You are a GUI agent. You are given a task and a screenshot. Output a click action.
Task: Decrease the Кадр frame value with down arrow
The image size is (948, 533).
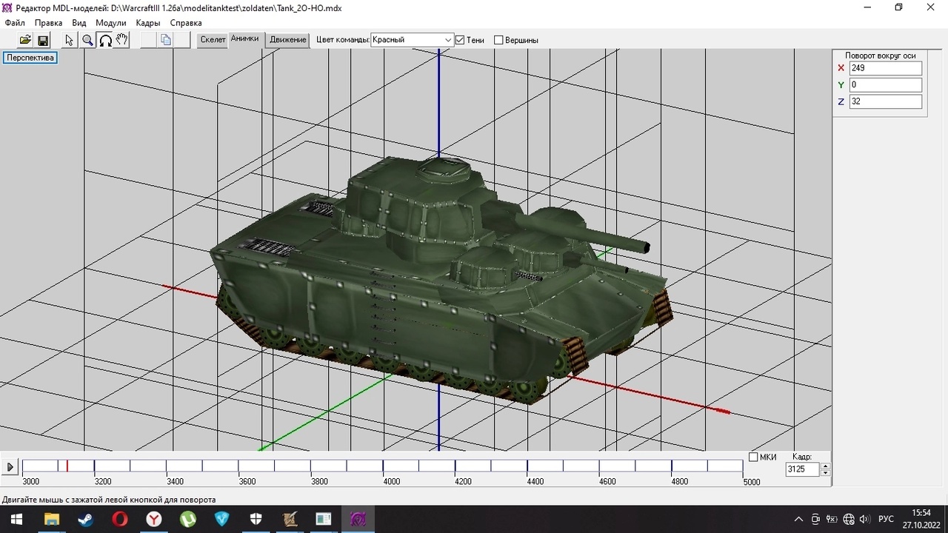point(826,472)
